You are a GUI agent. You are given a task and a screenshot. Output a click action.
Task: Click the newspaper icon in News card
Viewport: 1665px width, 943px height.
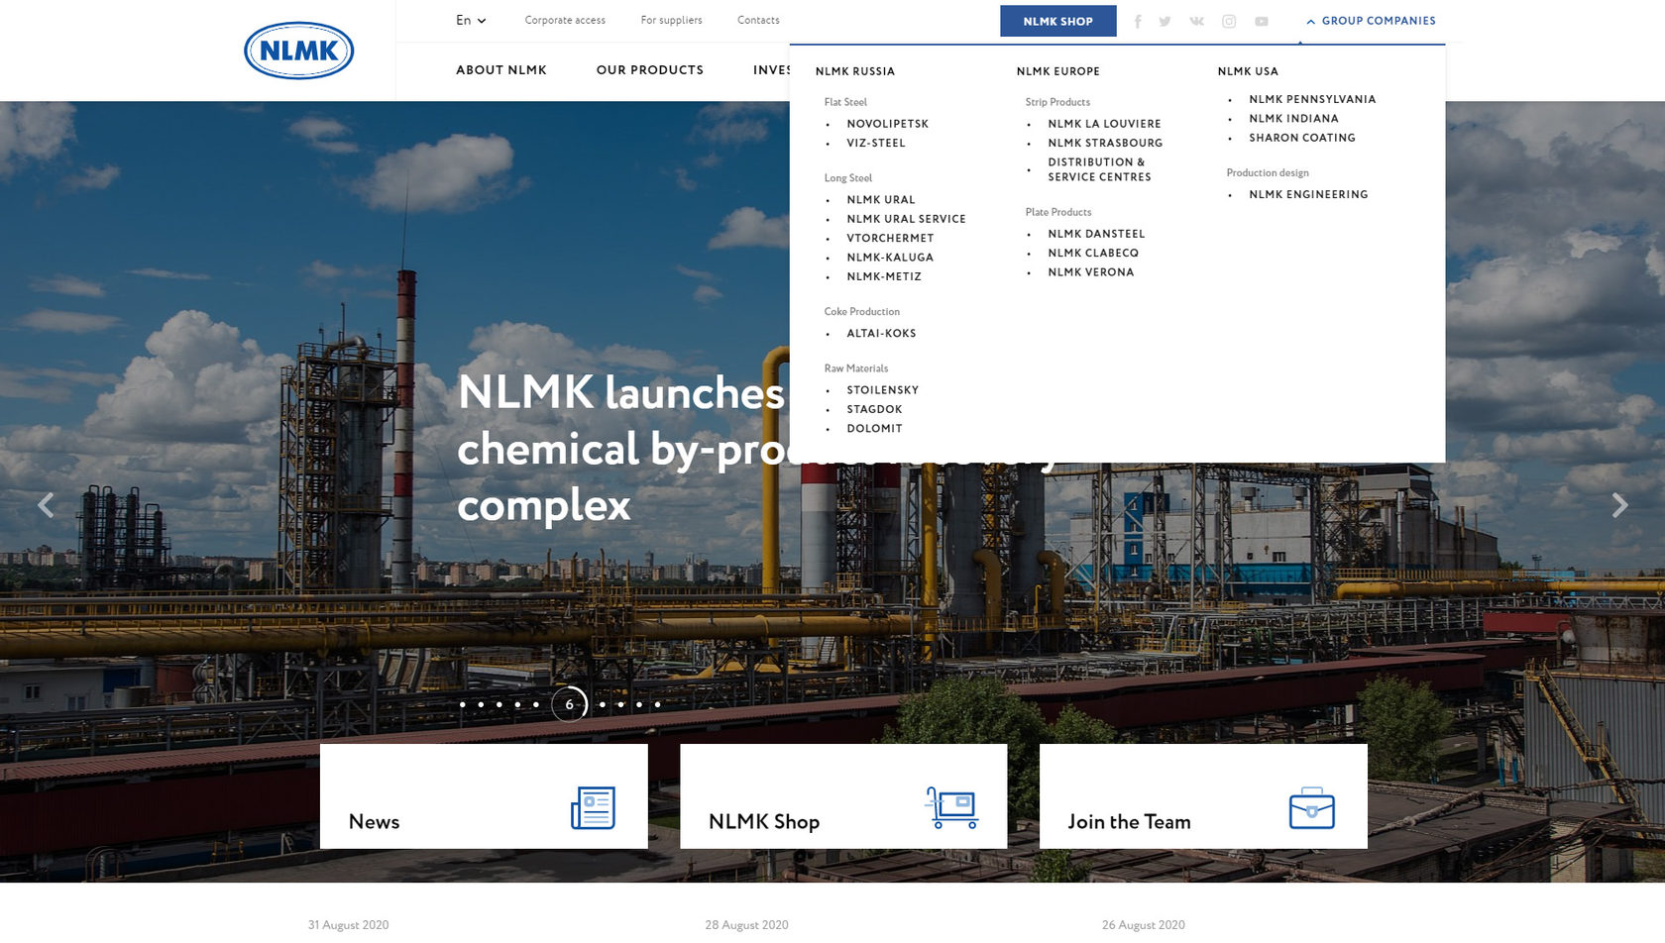coord(593,807)
